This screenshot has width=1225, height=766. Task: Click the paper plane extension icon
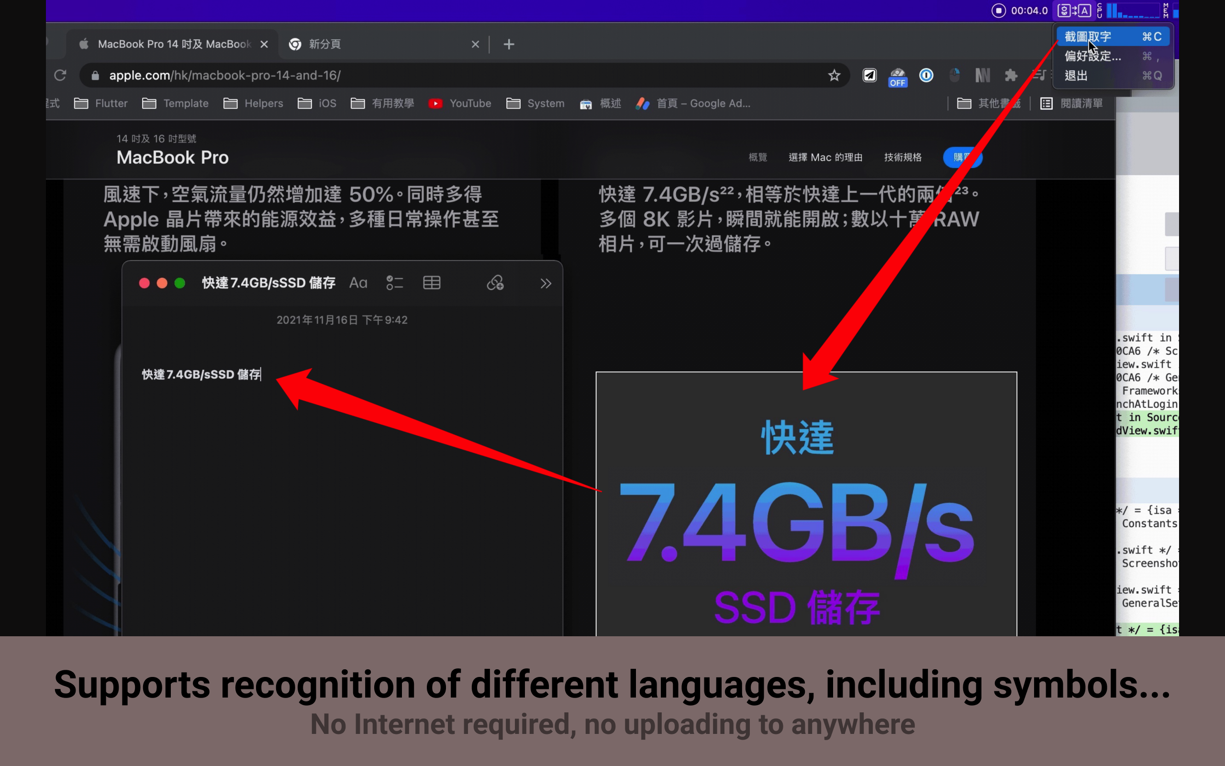click(x=869, y=76)
